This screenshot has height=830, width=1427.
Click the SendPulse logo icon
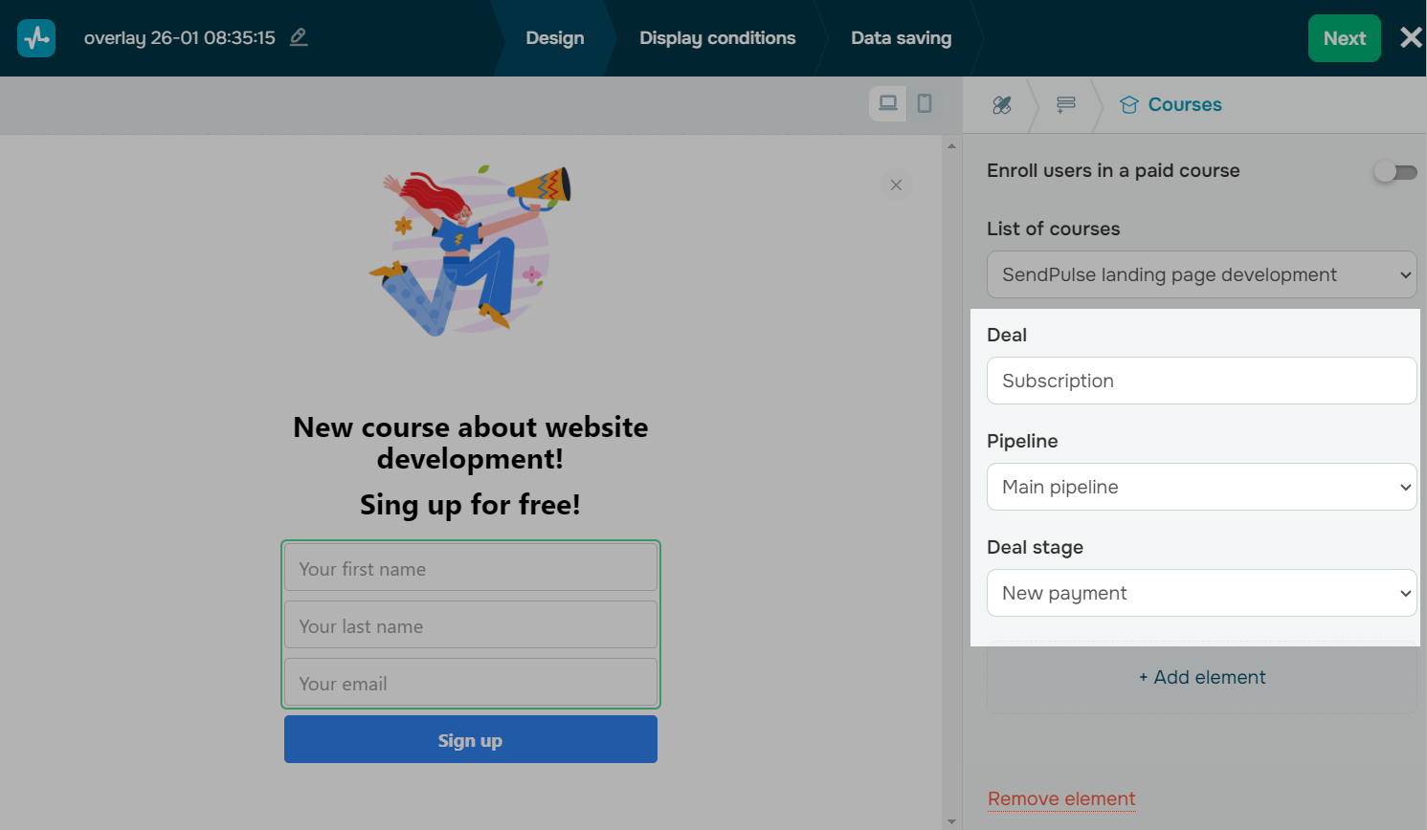(x=36, y=38)
